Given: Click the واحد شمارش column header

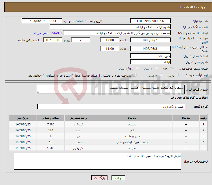Looking at the screenshot, I should point(78,118).
